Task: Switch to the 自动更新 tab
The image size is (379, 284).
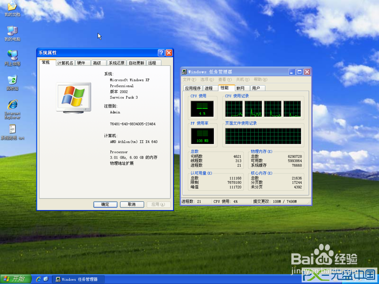Action: click(136, 63)
